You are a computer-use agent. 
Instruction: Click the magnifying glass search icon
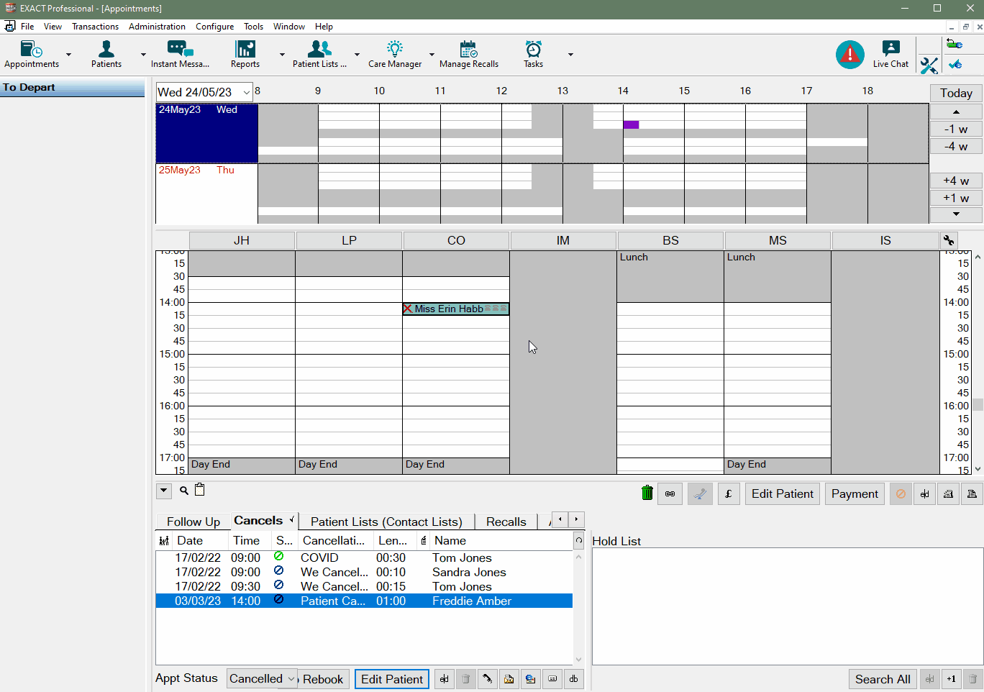(x=184, y=491)
